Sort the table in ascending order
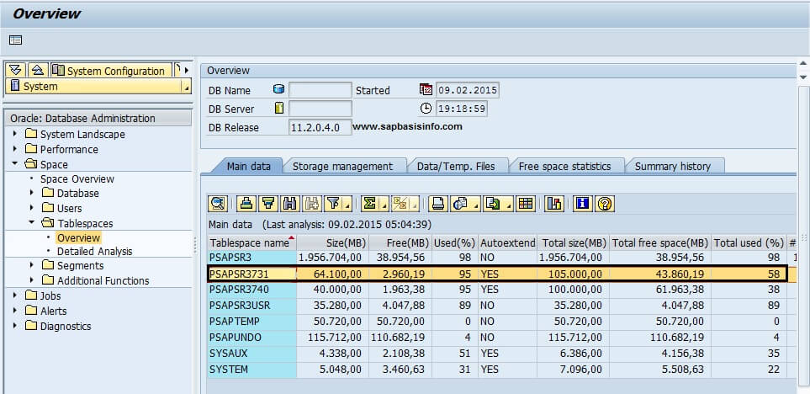810x394 pixels. 246,204
